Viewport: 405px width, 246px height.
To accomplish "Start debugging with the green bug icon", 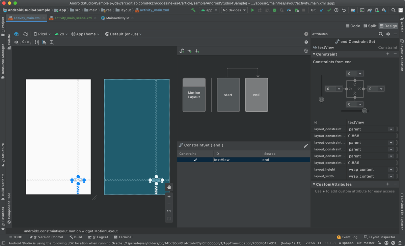I will 274,10.
